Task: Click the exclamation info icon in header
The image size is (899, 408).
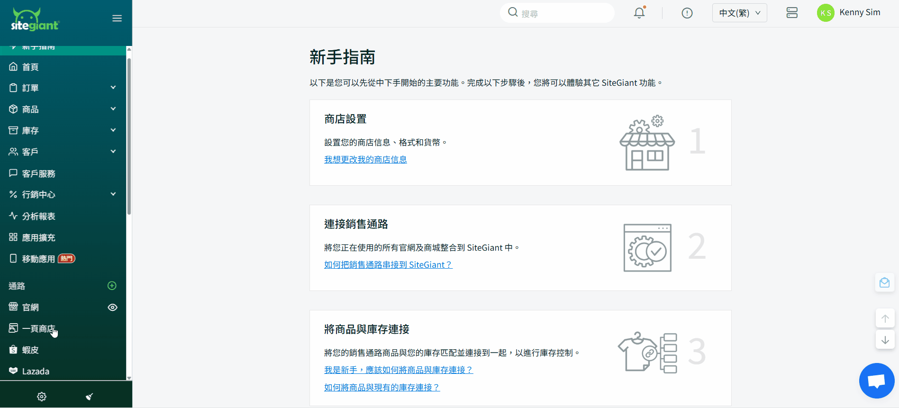Action: click(x=687, y=13)
